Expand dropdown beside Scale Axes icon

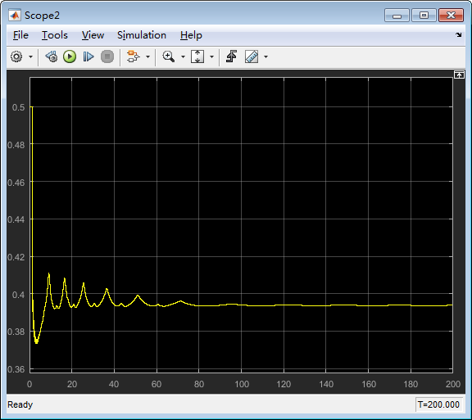[x=211, y=56]
